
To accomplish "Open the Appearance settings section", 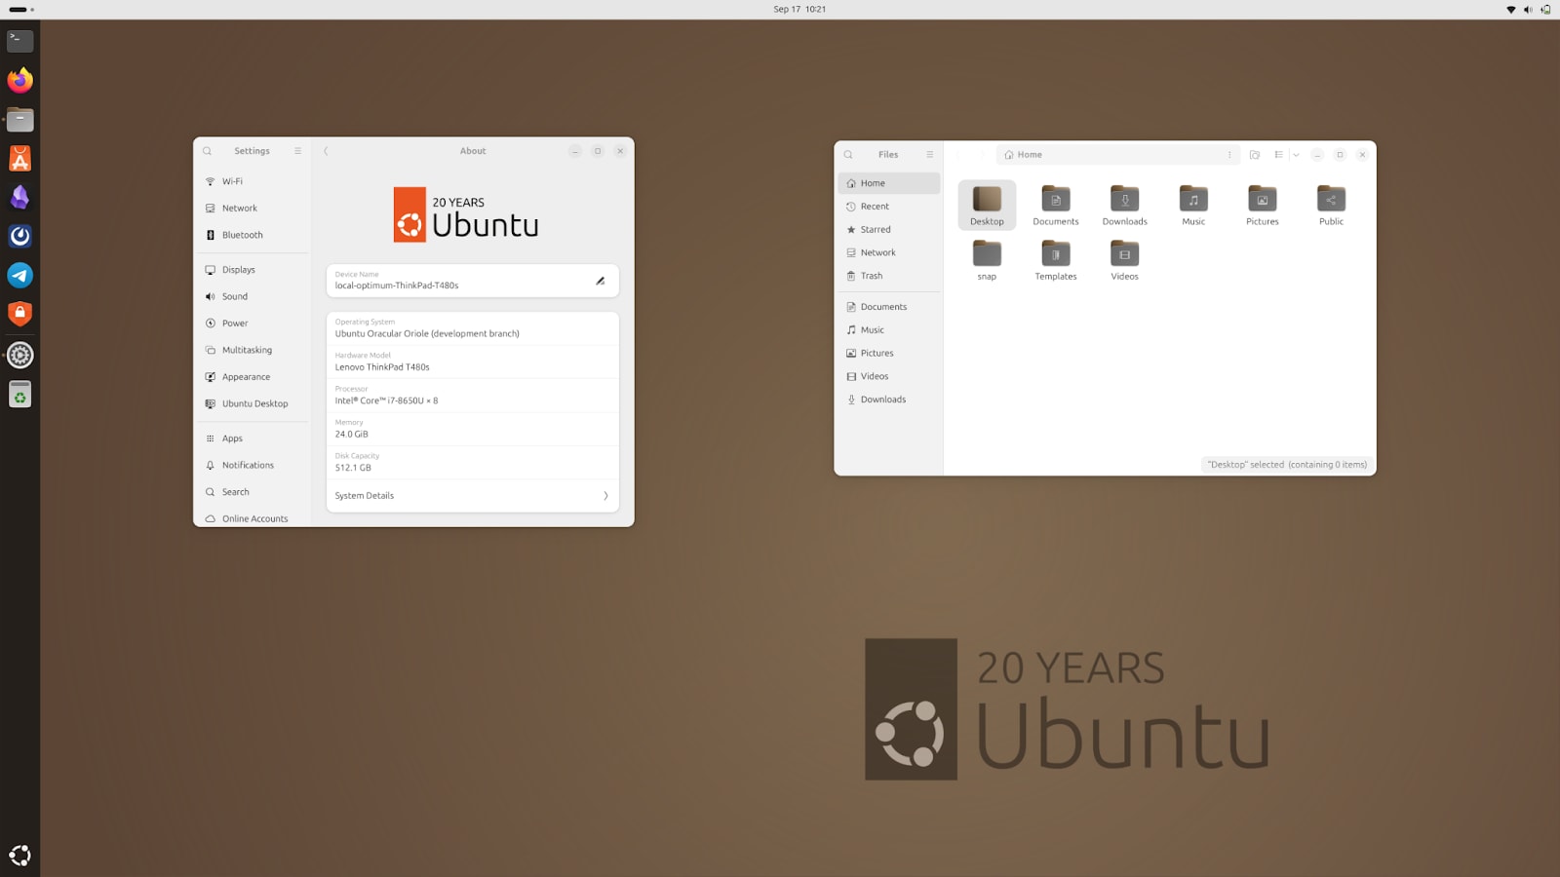I will [x=246, y=376].
